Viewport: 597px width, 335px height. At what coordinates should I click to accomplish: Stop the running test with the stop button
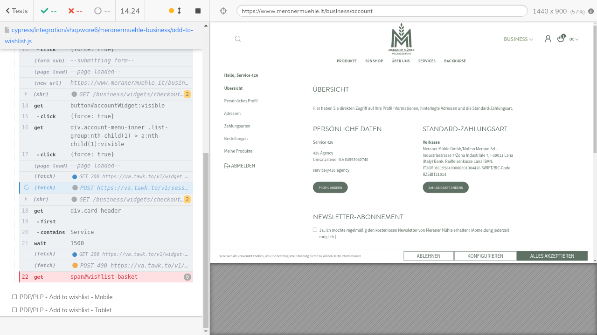pos(198,11)
